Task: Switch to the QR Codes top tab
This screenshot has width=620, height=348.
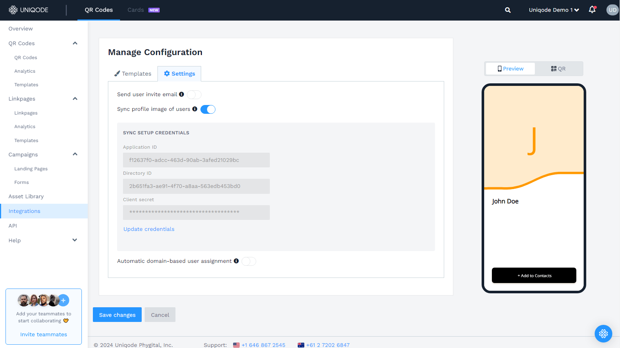Action: [x=99, y=10]
